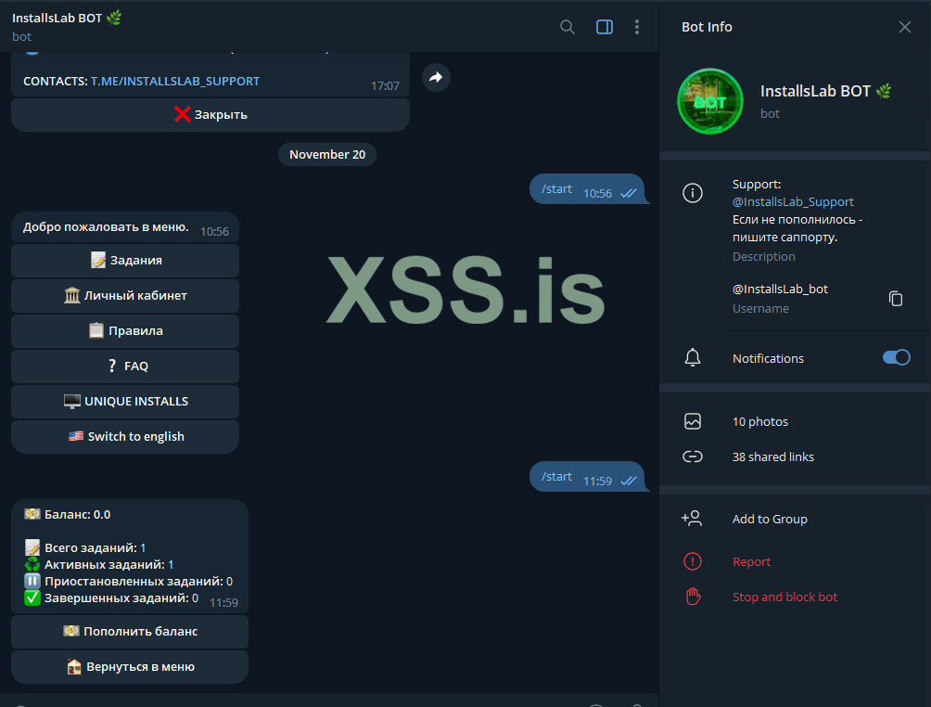
Task: Click the add-person icon beside Add to Group
Action: point(692,518)
